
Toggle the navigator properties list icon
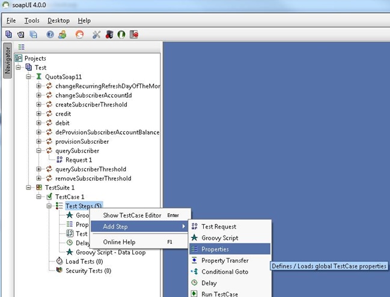(22, 47)
